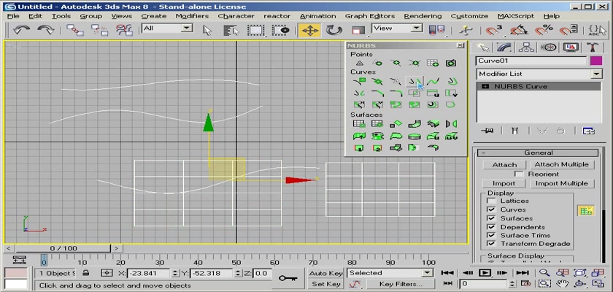Toggle the Absolute/Offset transform type-in mode
The height and width of the screenshot is (292, 613).
[x=107, y=273]
